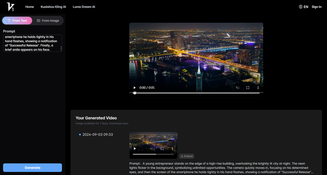Switch to From Image mode
The width and height of the screenshot is (327, 175).
48,20
